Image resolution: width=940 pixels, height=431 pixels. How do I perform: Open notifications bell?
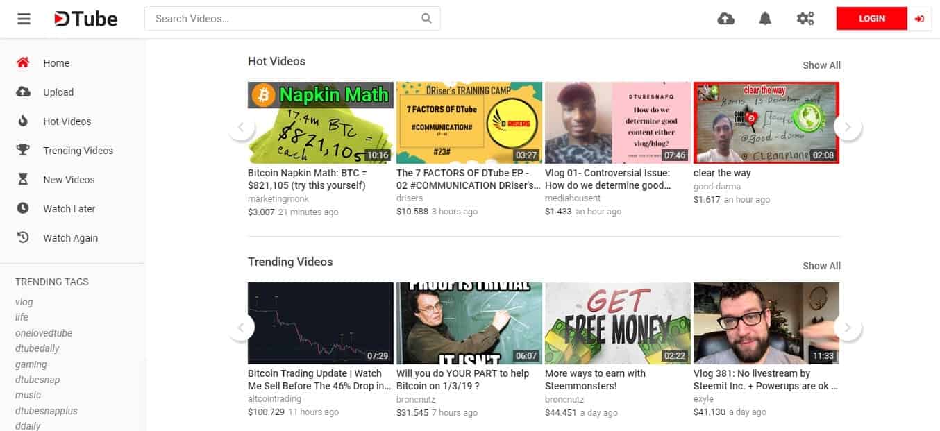[x=765, y=19]
